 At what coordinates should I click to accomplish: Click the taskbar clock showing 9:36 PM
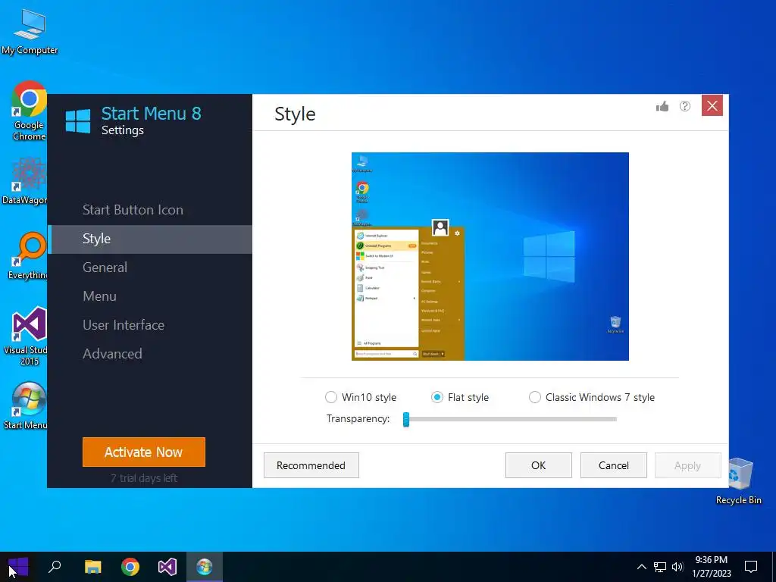click(x=711, y=567)
